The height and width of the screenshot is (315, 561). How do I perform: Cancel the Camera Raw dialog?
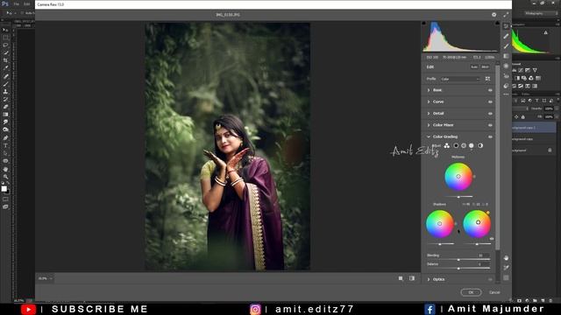(x=494, y=292)
